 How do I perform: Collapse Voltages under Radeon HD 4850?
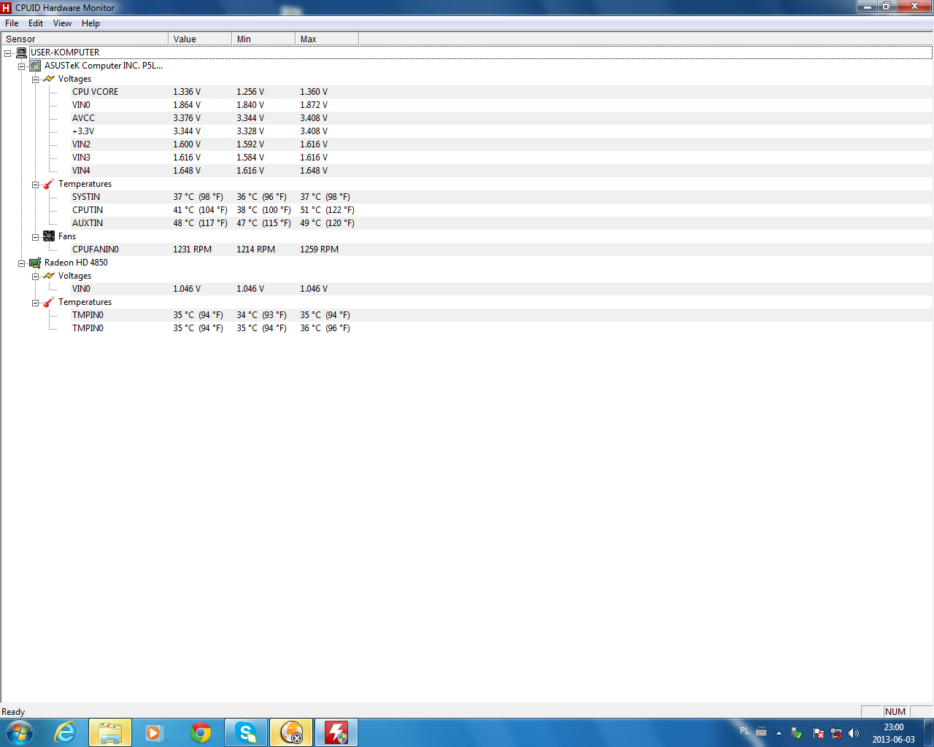35,276
